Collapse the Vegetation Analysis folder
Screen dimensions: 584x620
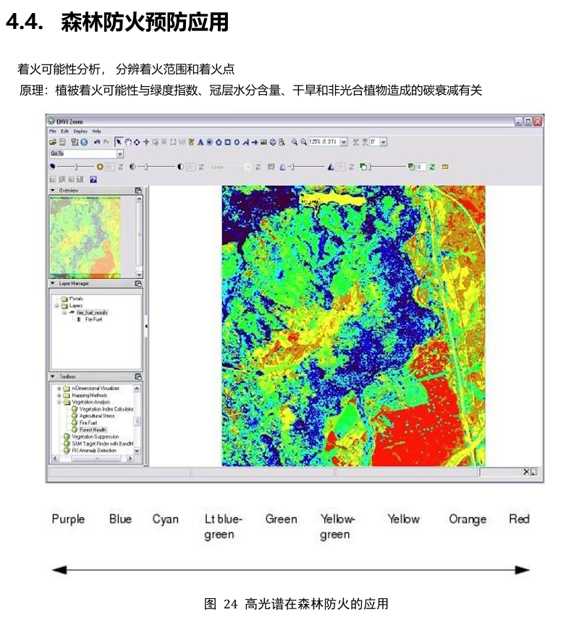(x=59, y=401)
